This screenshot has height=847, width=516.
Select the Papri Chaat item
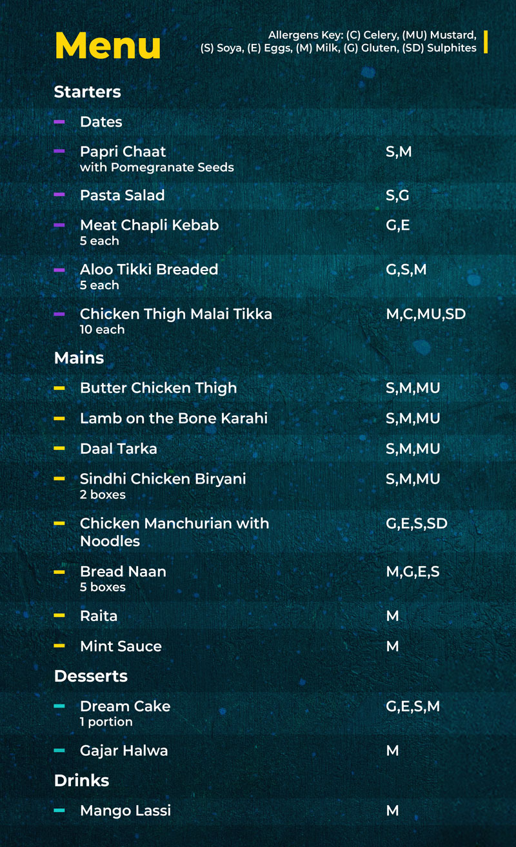tap(123, 152)
